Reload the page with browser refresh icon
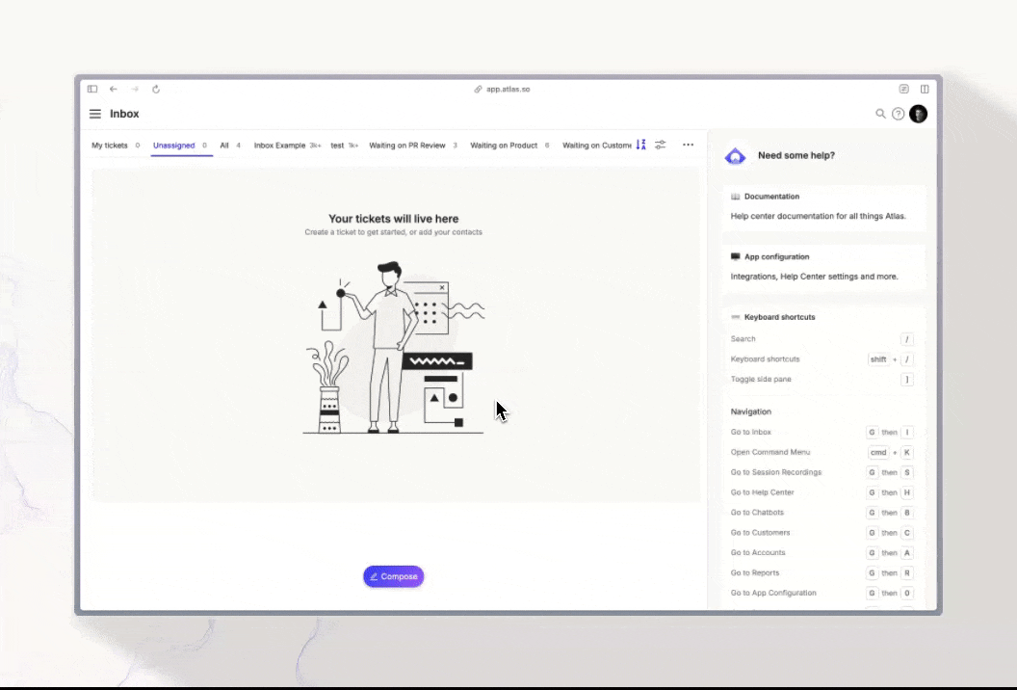 point(156,90)
